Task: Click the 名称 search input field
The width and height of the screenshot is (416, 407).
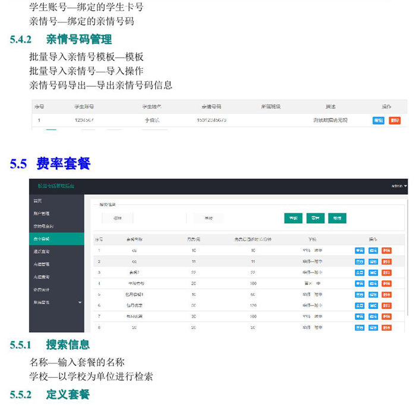Action: click(x=118, y=218)
